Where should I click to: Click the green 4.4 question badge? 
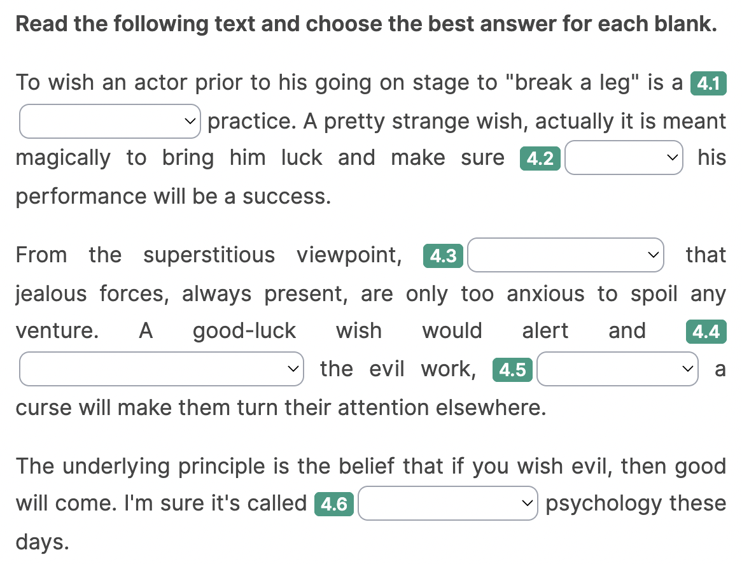click(x=706, y=332)
